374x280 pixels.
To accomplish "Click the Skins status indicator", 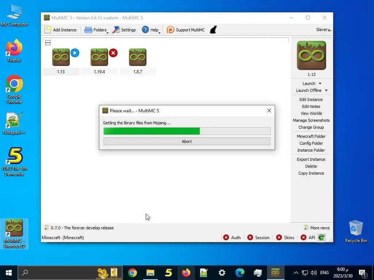I will point(285,238).
